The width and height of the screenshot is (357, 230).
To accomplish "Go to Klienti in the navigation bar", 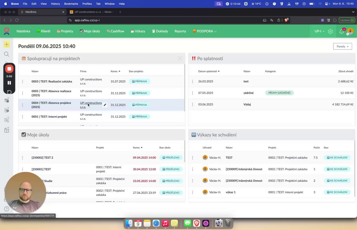I will tap(44, 31).
